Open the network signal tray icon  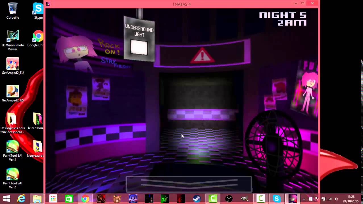330,199
